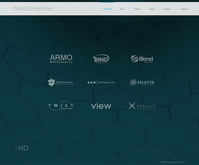Open the Selecta Biosciences logo
The width and height of the screenshot is (199, 165).
coord(142,82)
